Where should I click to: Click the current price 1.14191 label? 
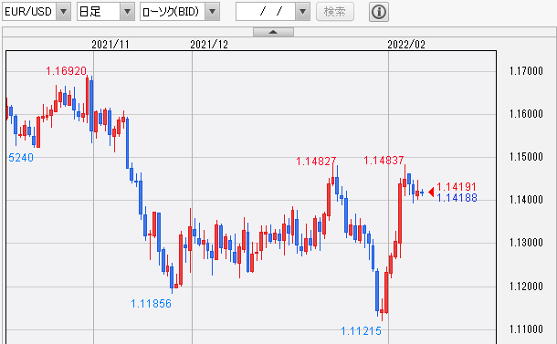click(x=457, y=187)
